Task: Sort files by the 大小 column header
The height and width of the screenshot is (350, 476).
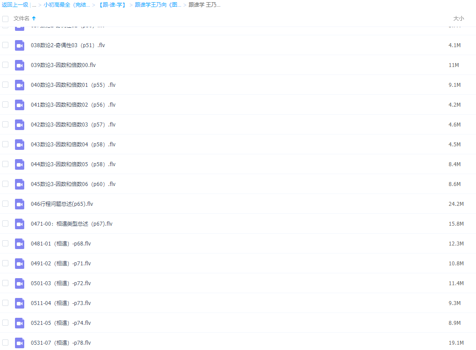Action: 458,19
